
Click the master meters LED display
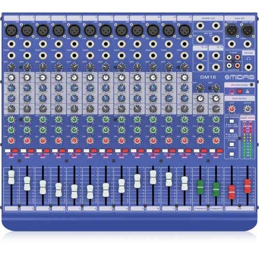click(248, 139)
